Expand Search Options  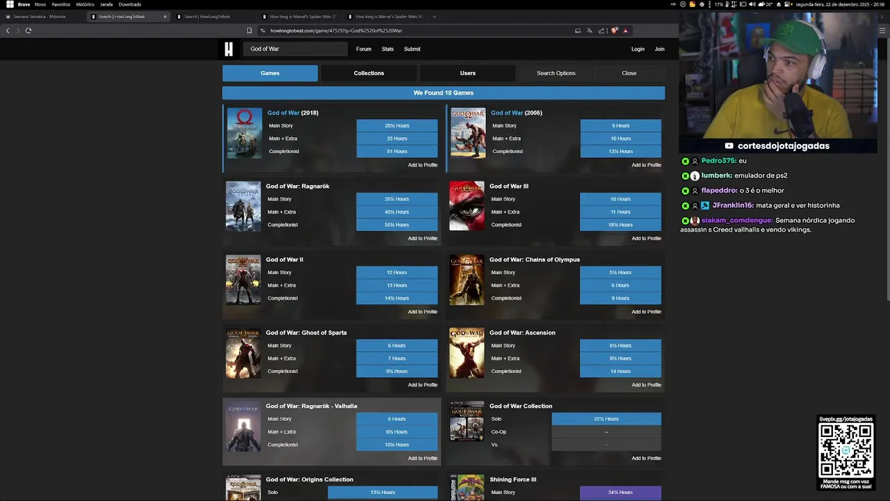coord(556,73)
